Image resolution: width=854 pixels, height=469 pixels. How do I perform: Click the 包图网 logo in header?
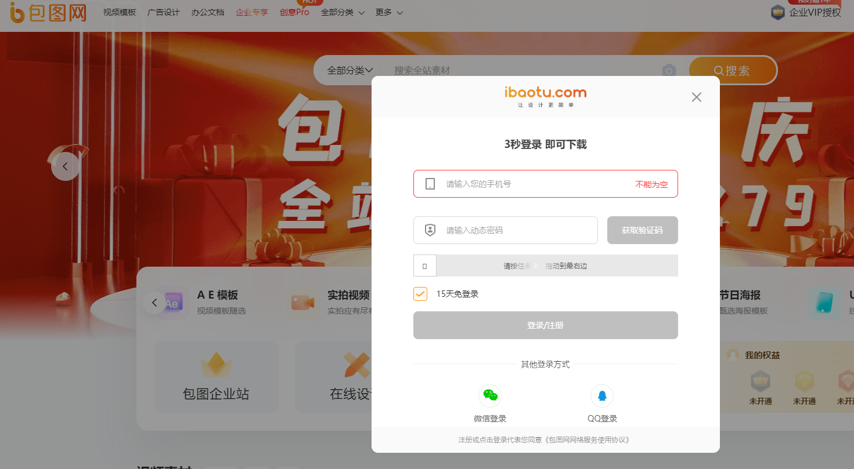(48, 12)
